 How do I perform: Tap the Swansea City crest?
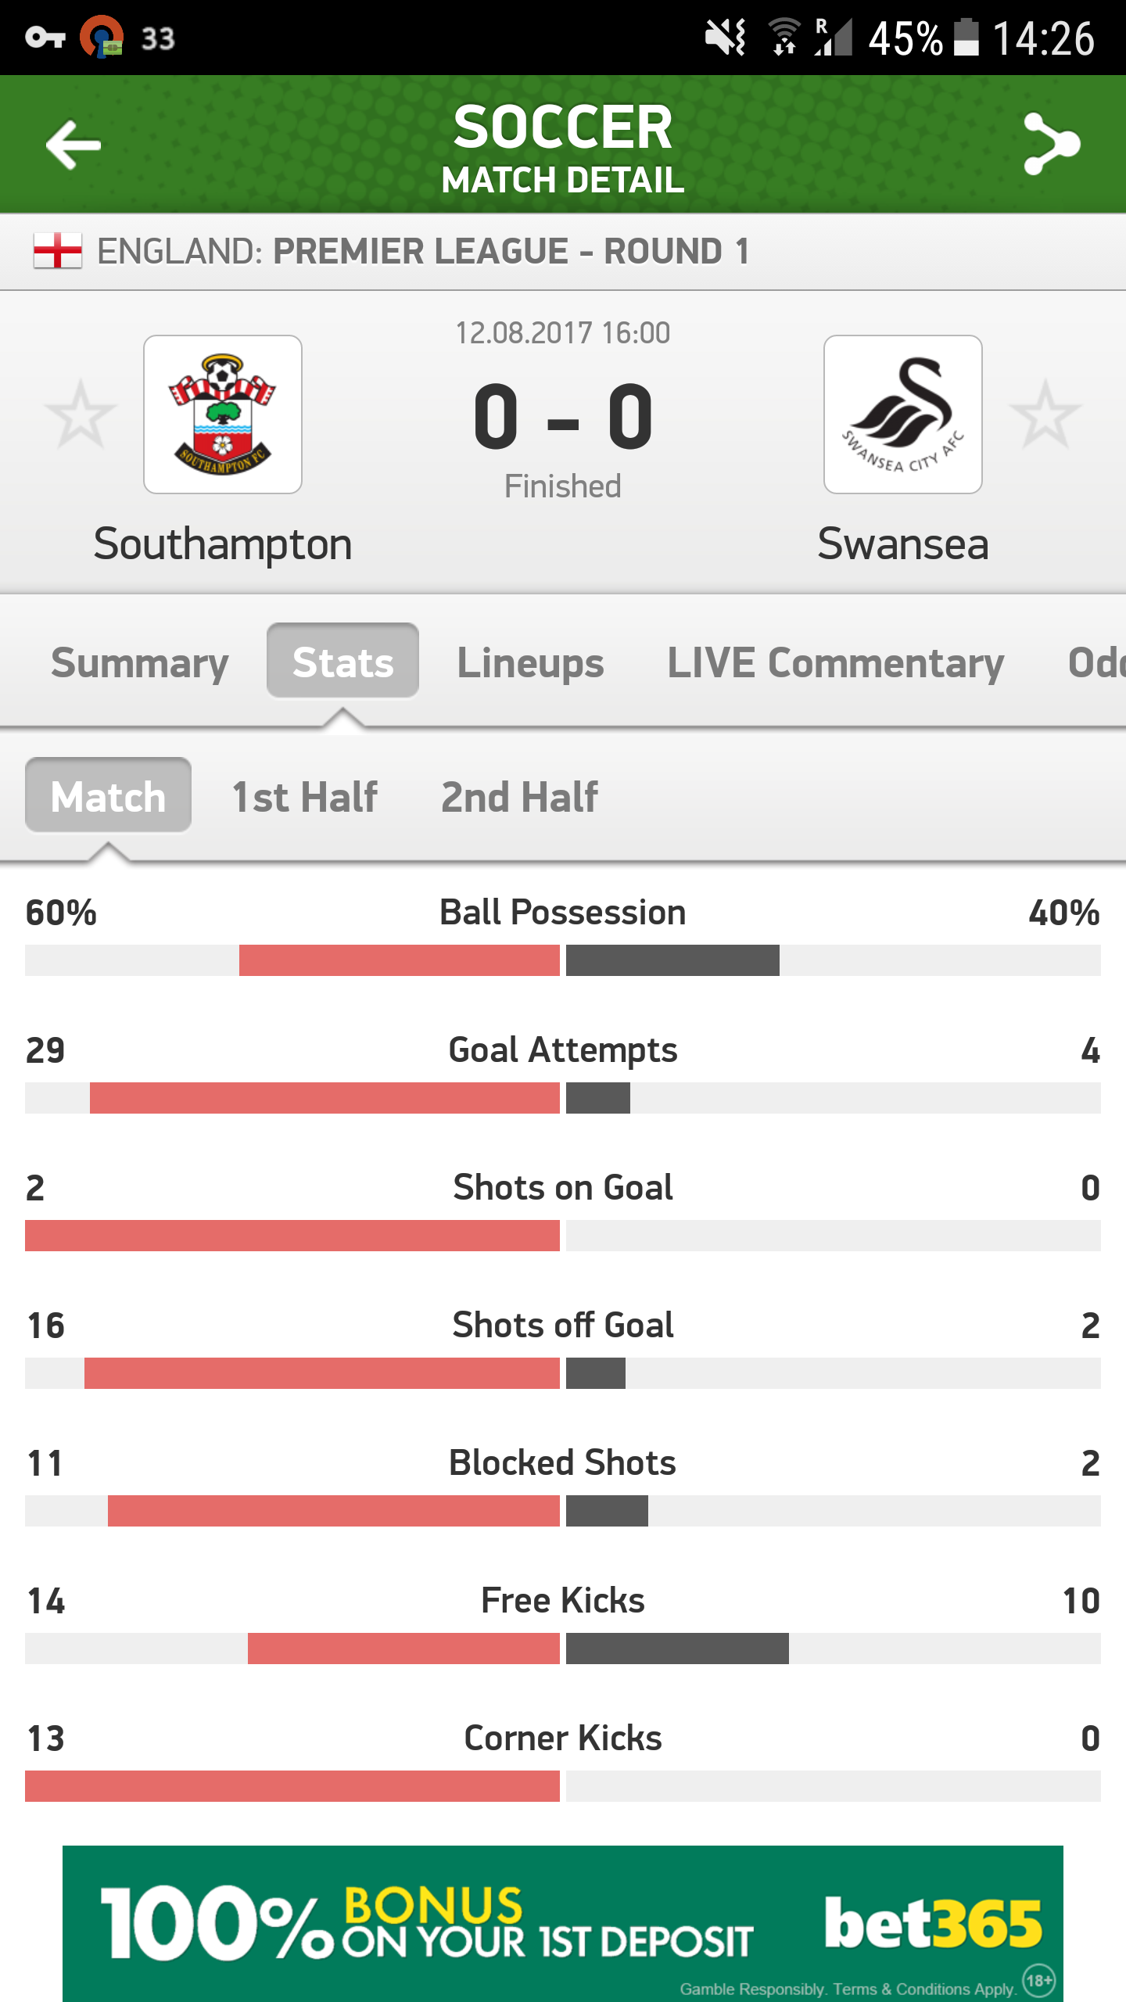(x=903, y=414)
